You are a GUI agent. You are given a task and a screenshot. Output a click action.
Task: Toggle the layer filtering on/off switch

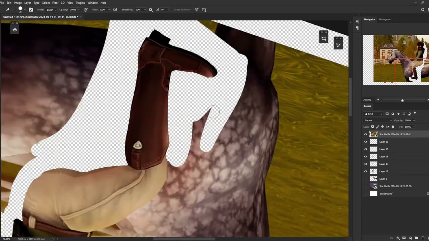point(415,113)
